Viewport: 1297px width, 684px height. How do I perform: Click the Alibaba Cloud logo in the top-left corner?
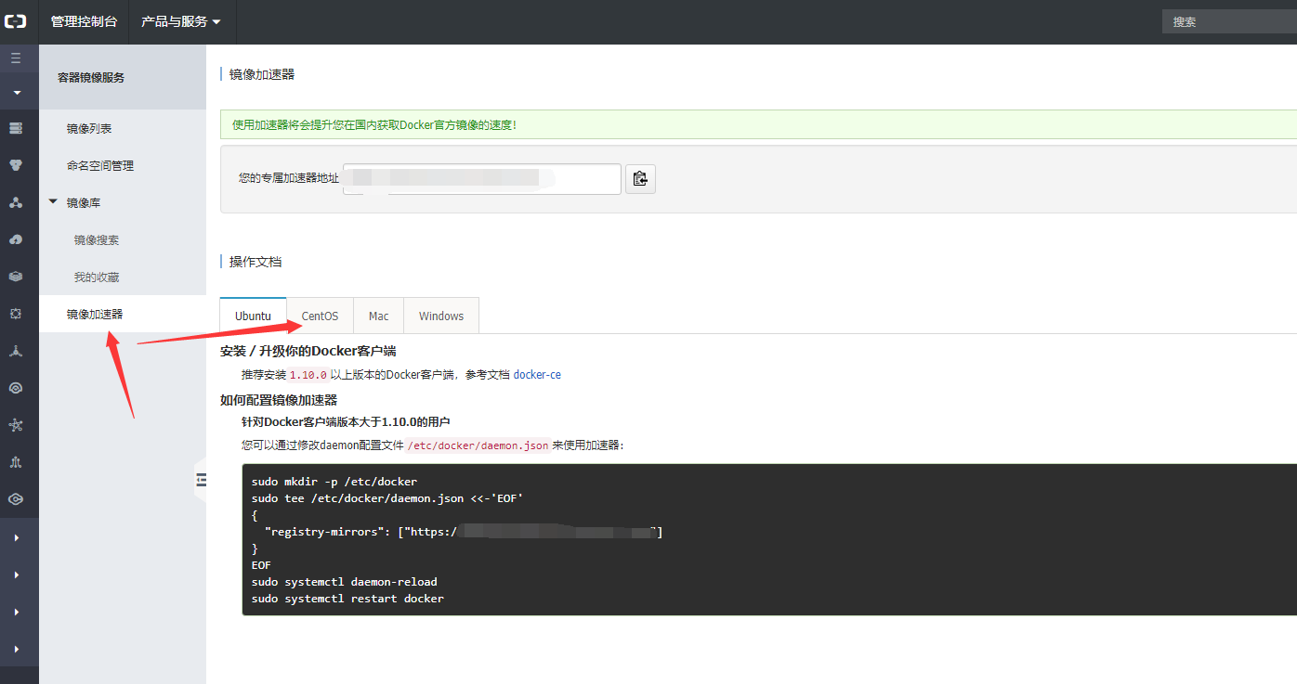16,21
